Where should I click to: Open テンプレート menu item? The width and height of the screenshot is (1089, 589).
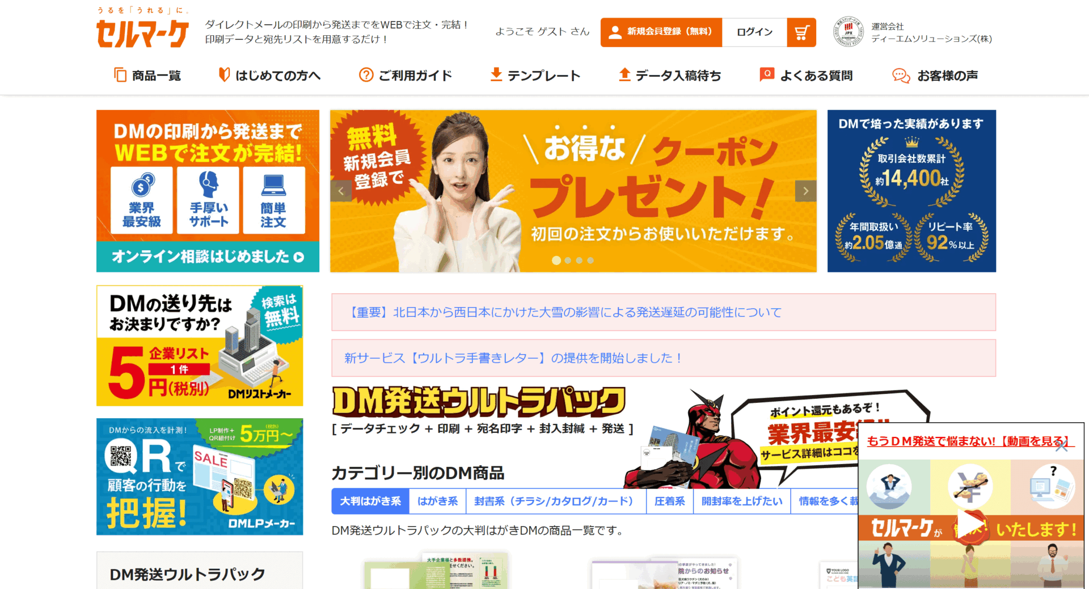point(535,75)
